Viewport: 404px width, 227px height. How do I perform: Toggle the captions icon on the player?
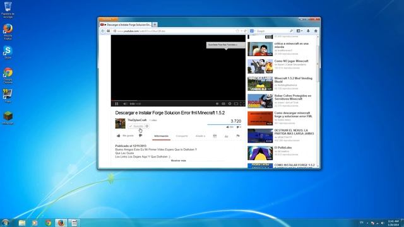pyautogui.click(x=223, y=103)
